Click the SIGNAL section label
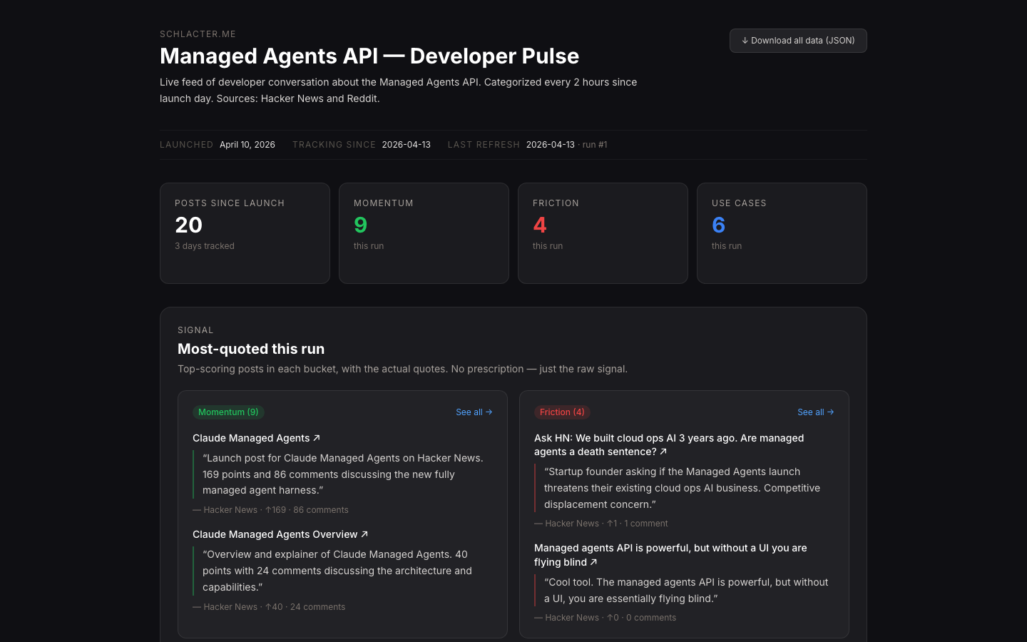1027x642 pixels. pyautogui.click(x=195, y=330)
